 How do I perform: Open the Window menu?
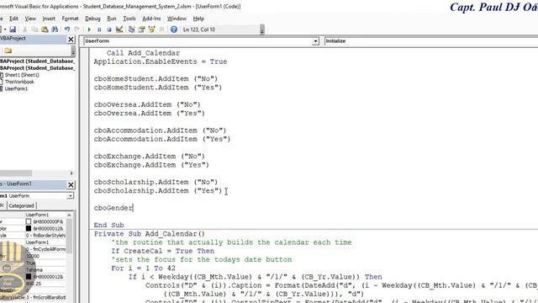pos(177,19)
